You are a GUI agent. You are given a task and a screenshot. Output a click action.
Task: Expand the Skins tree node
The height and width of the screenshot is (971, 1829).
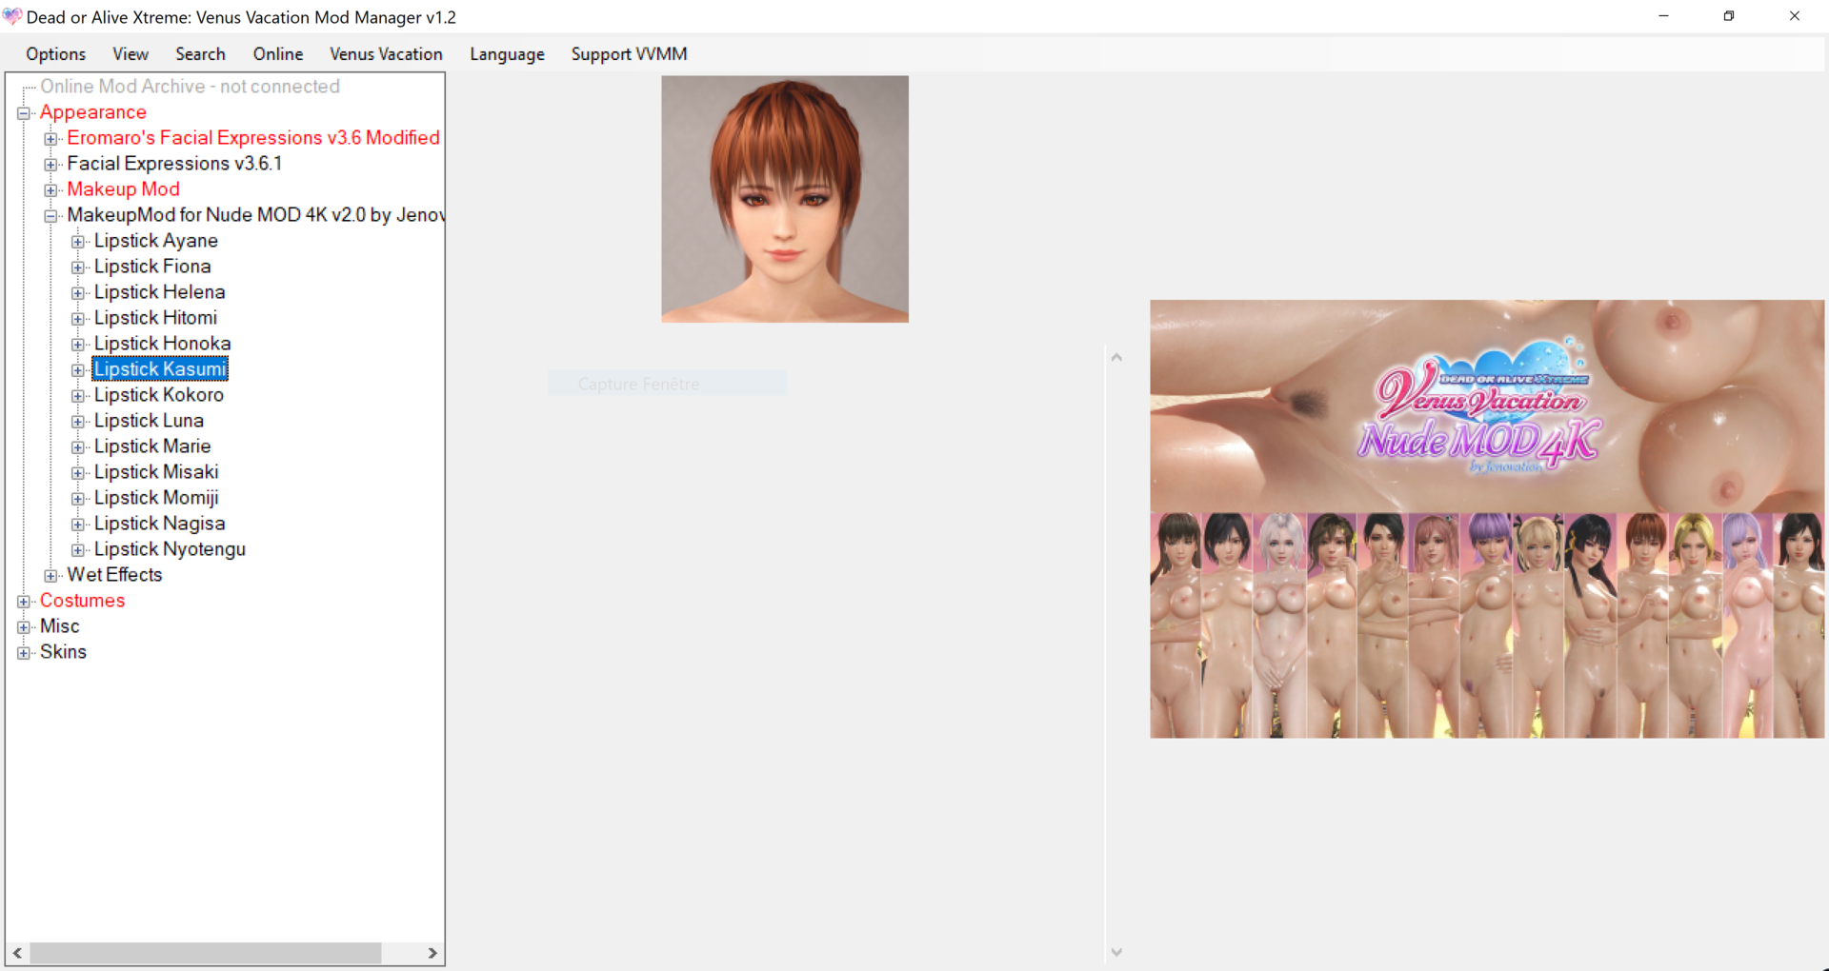click(x=24, y=653)
